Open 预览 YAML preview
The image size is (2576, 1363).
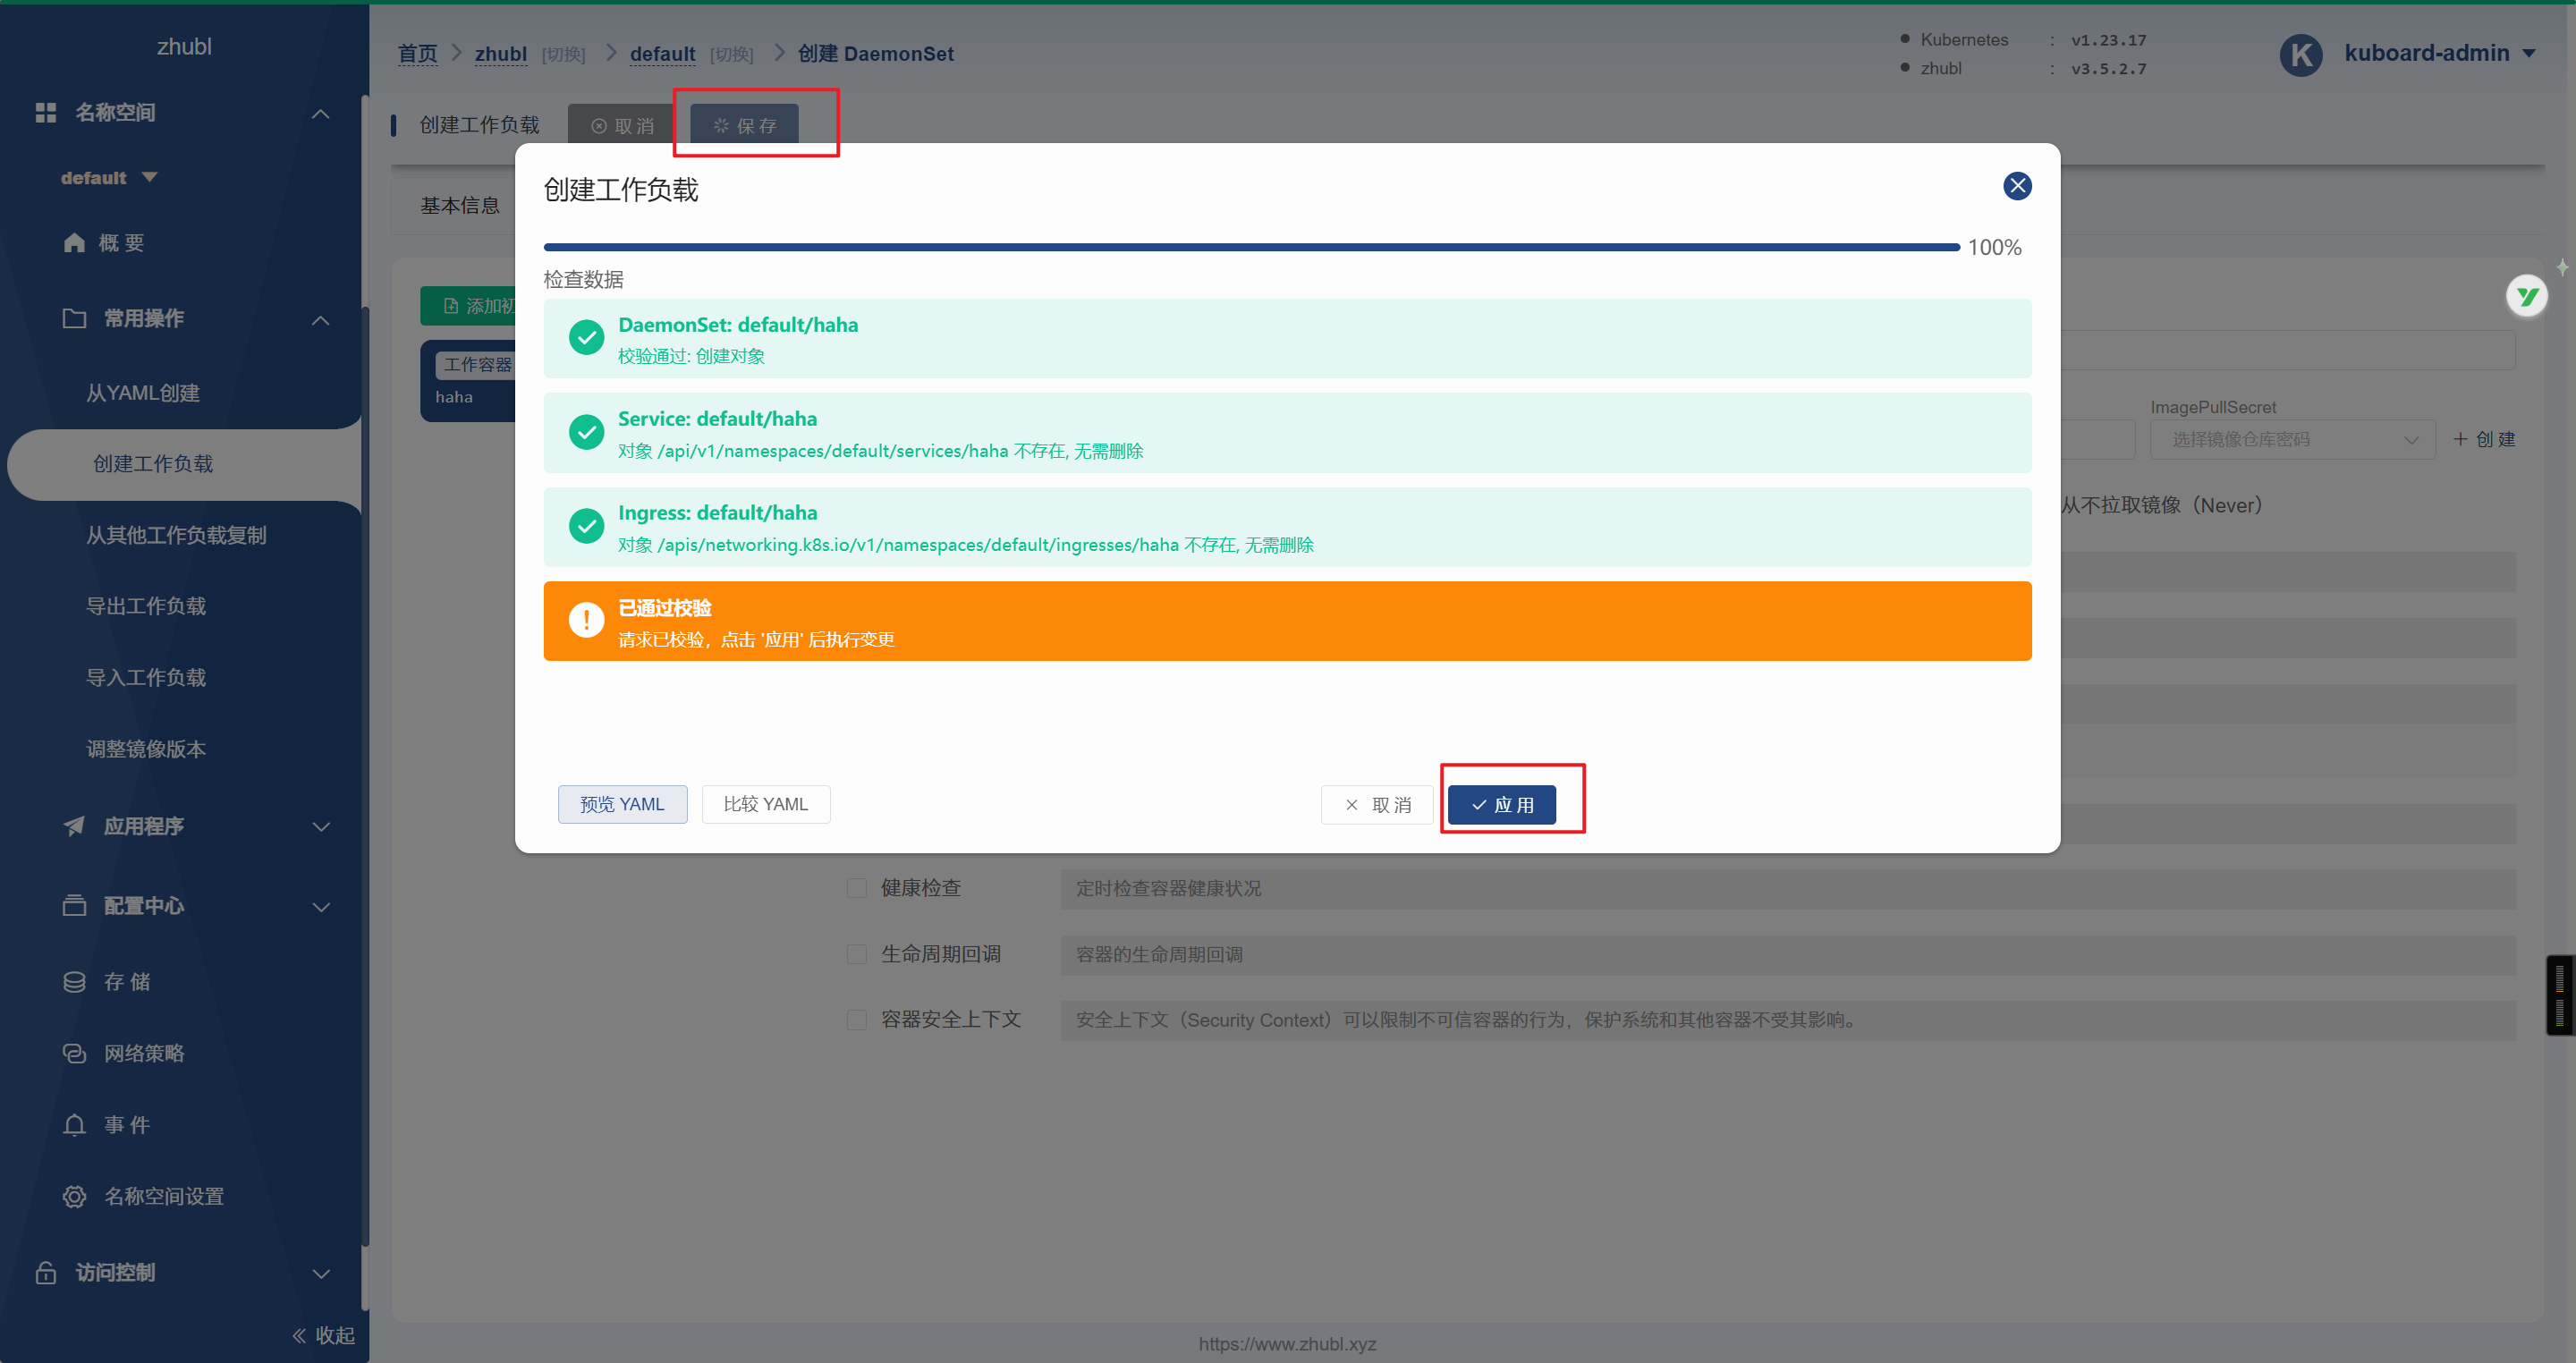tap(622, 804)
